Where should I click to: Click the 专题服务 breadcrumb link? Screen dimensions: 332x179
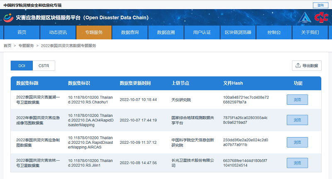coord(26,46)
